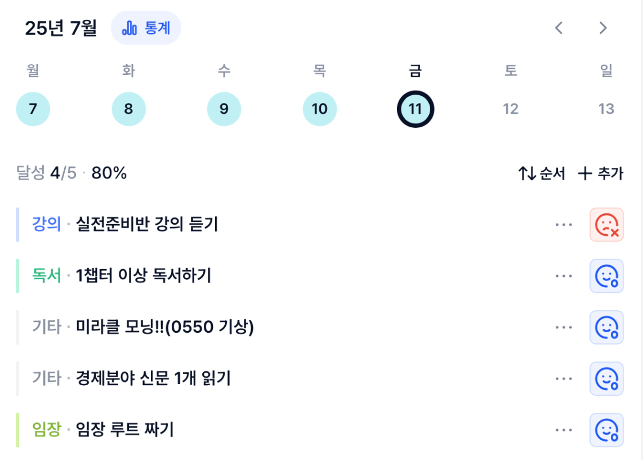Viewport: 643px width, 460px height.
Task: Open more options for 실전준비반 강의 듣기
Action: point(564,225)
